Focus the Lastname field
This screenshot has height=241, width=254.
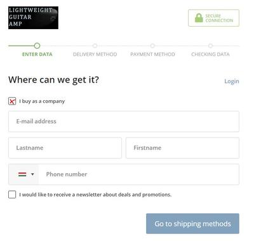pyautogui.click(x=65, y=148)
